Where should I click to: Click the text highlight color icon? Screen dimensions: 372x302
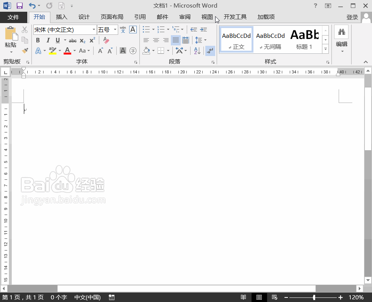pos(53,50)
